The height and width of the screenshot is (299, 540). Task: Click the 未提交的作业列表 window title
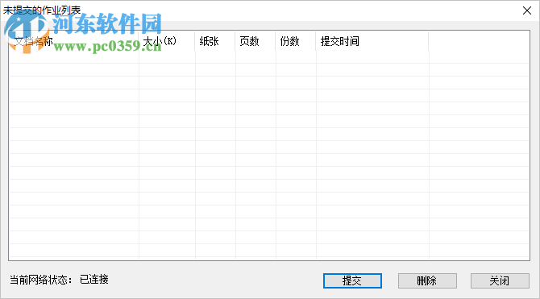click(42, 10)
